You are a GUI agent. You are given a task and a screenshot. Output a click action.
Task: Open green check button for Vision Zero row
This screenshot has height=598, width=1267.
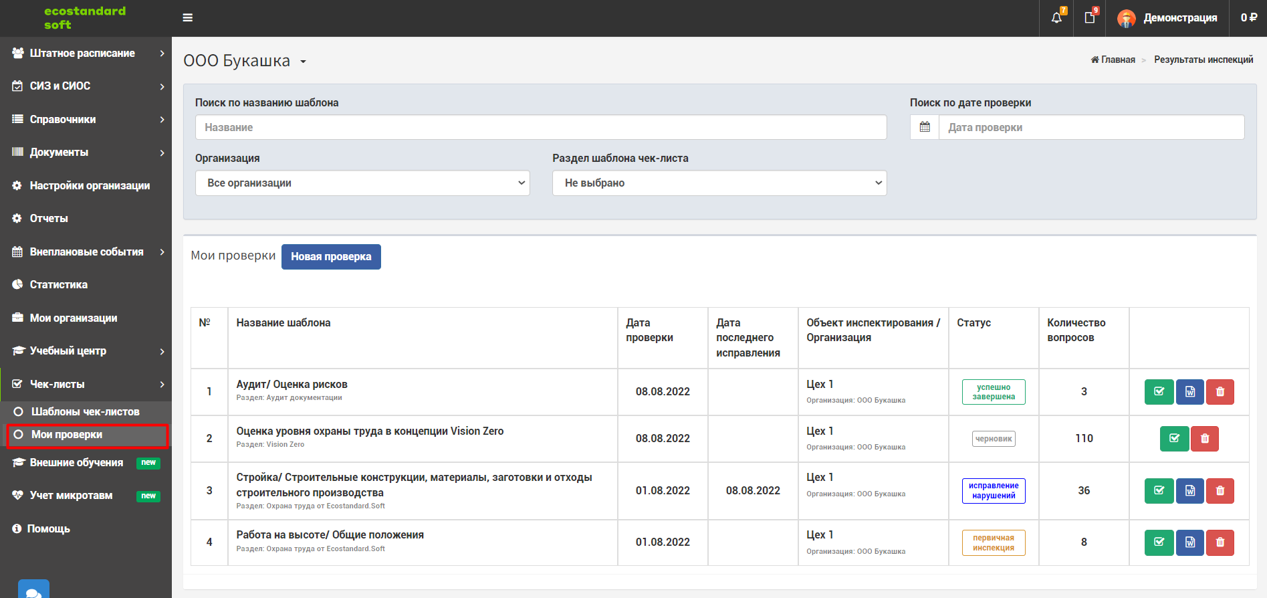point(1174,439)
